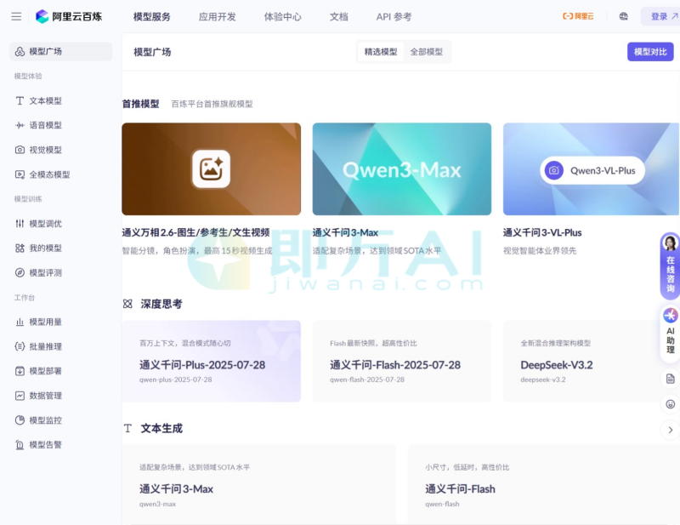Click the language globe icon in header
Image resolution: width=680 pixels, height=525 pixels.
[x=624, y=16]
